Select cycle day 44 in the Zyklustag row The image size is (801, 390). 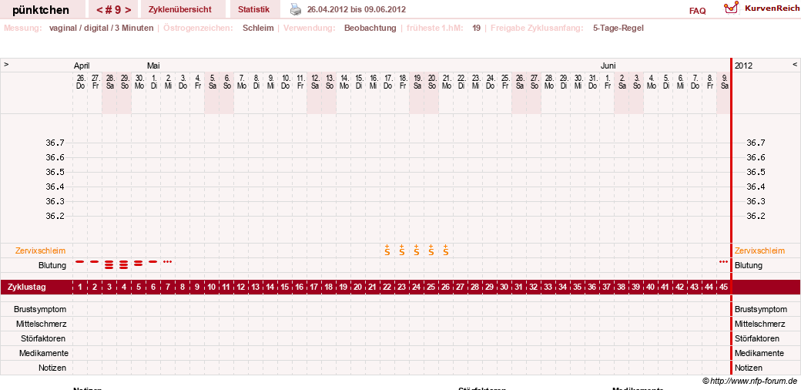pos(709,287)
